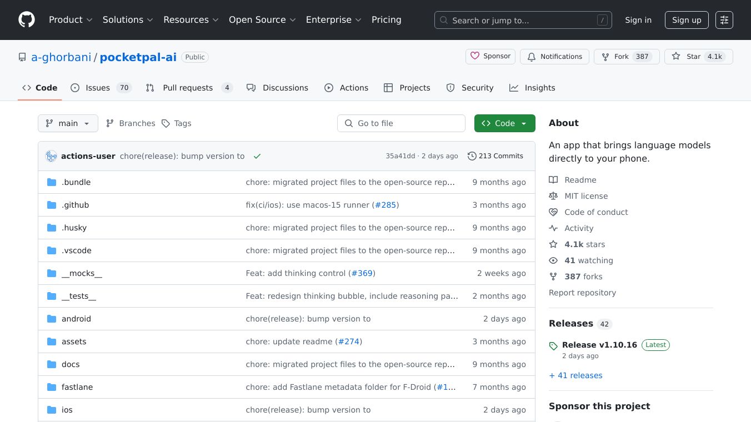Open the Solutions menu in header

(x=127, y=20)
